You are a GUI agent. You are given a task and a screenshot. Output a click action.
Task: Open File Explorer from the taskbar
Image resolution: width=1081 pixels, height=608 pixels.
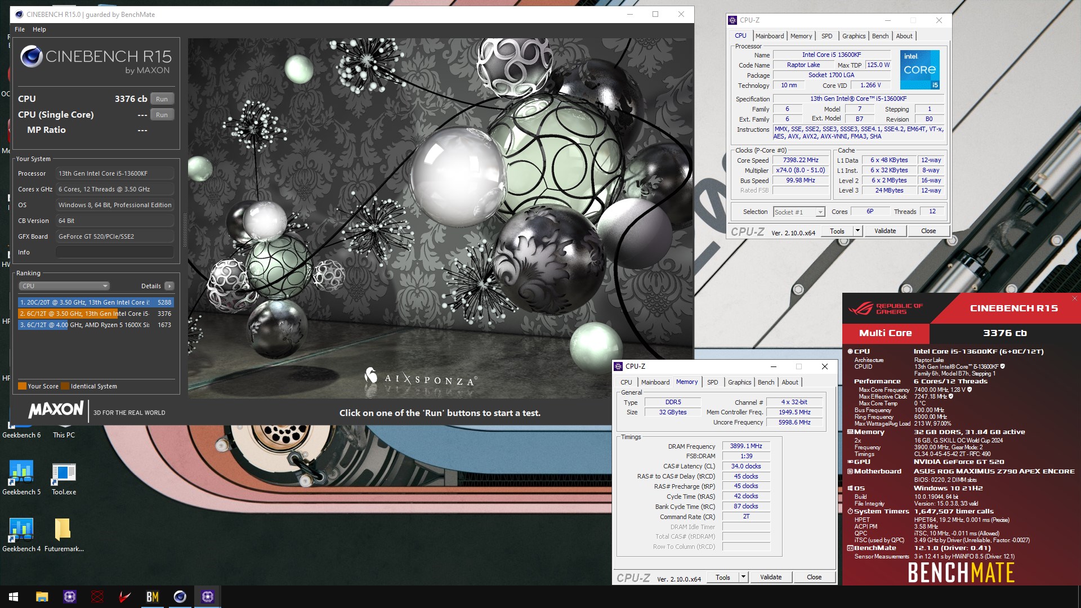click(42, 597)
